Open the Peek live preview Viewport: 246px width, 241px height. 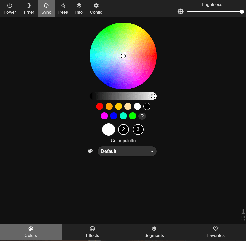[63, 9]
